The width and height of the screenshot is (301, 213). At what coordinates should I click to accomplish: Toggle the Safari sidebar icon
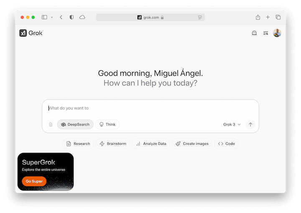(x=44, y=17)
